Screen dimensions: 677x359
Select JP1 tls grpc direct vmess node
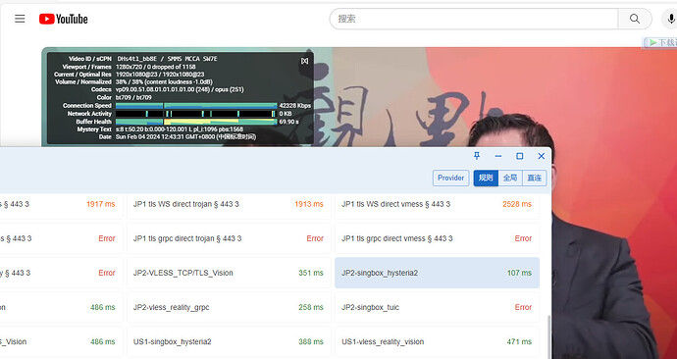coord(437,238)
